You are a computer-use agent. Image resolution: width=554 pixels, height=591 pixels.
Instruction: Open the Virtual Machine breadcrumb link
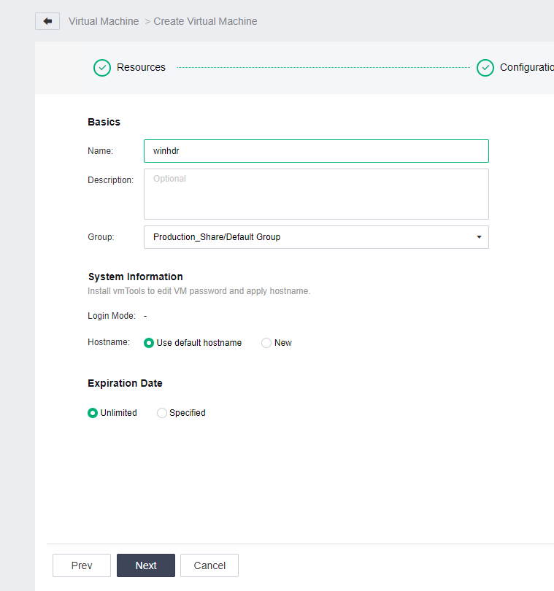coord(104,21)
